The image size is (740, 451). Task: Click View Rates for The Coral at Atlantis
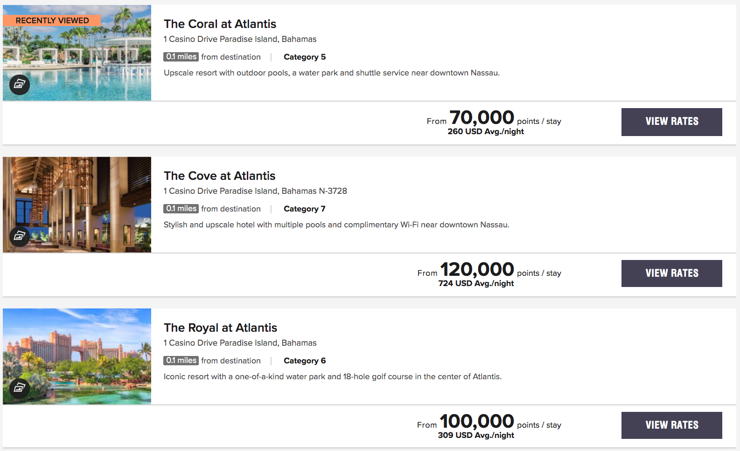click(x=671, y=122)
